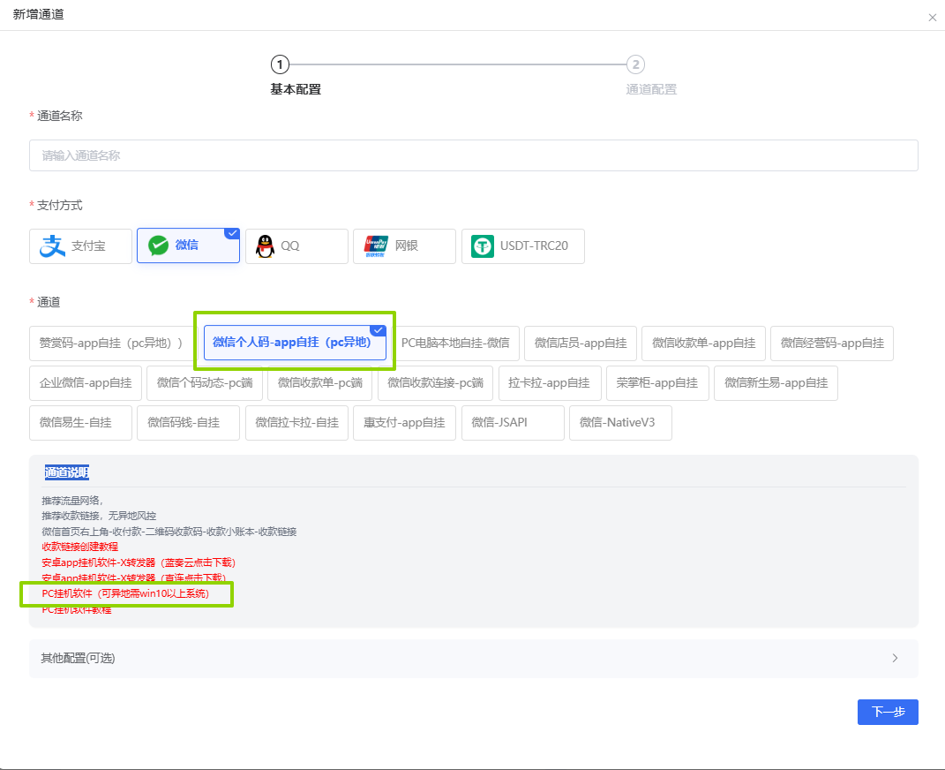Select channel 微信-NativeV3
Image resolution: width=945 pixels, height=770 pixels.
pyautogui.click(x=620, y=423)
